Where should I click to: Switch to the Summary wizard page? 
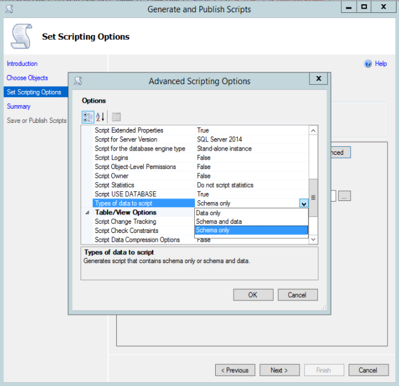[x=18, y=106]
